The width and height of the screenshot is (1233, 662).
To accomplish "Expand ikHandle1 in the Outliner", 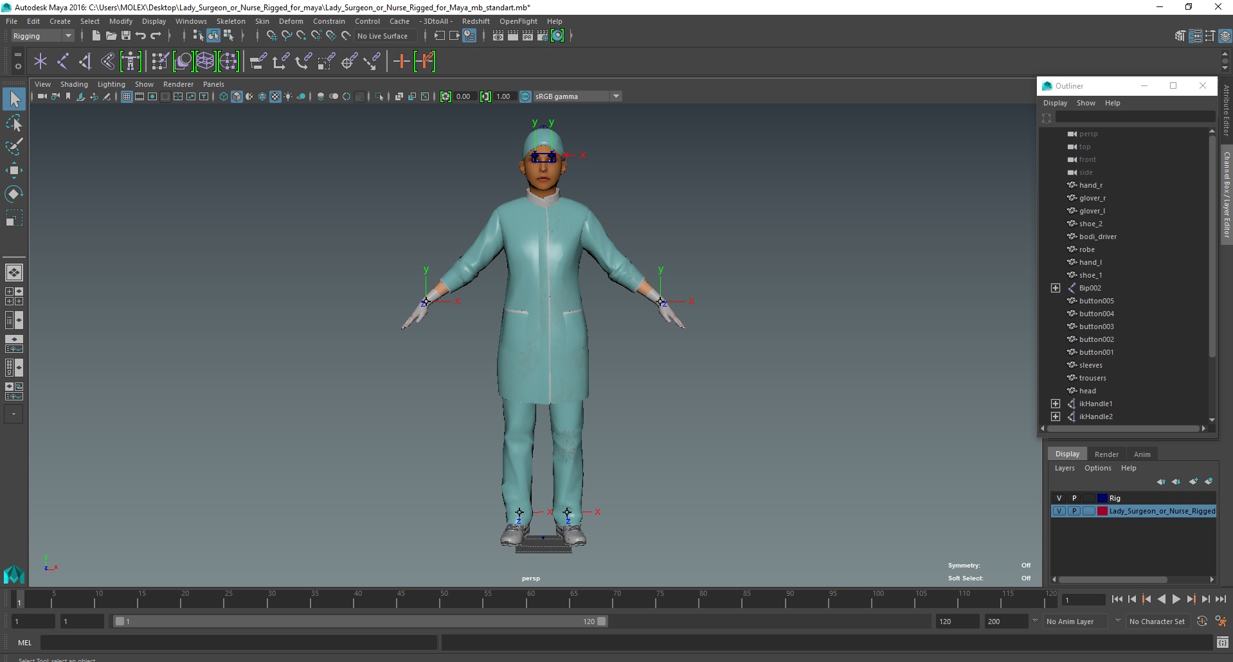I will [x=1055, y=404].
